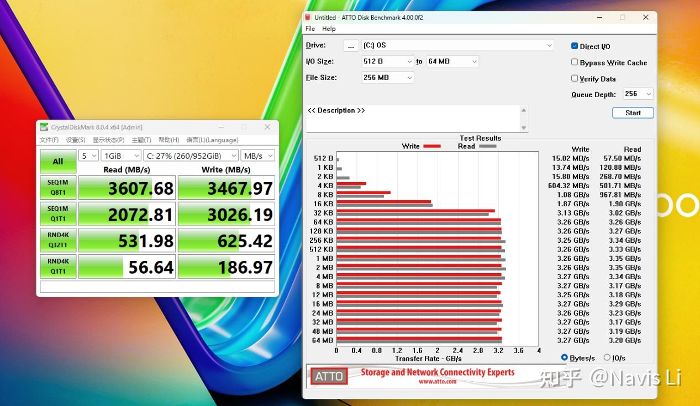
Task: Open the CrystalDiskMark test count 5 dropdown
Action: click(x=88, y=156)
